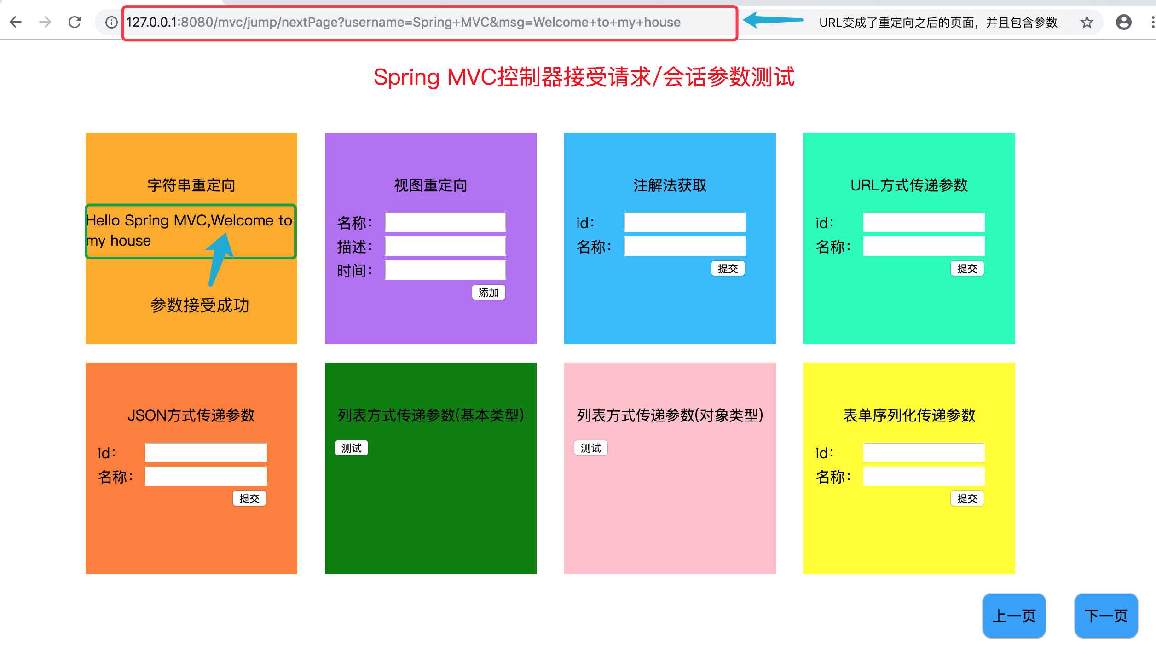Screen dimensions: 1156x657
Task: Click the page refresh icon
Action: pos(75,22)
